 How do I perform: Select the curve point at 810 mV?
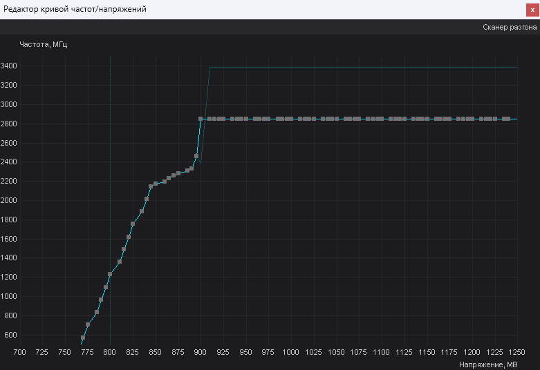[x=120, y=262]
